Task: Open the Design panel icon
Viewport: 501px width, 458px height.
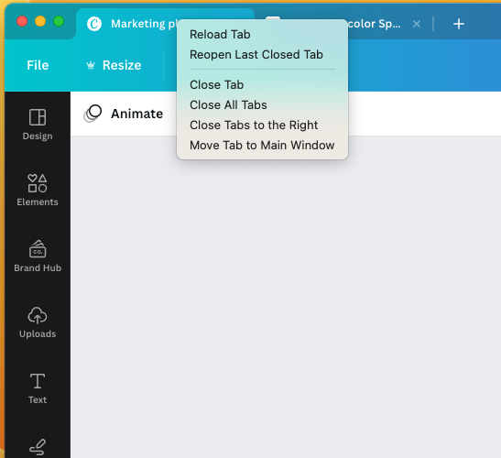Action: tap(38, 117)
